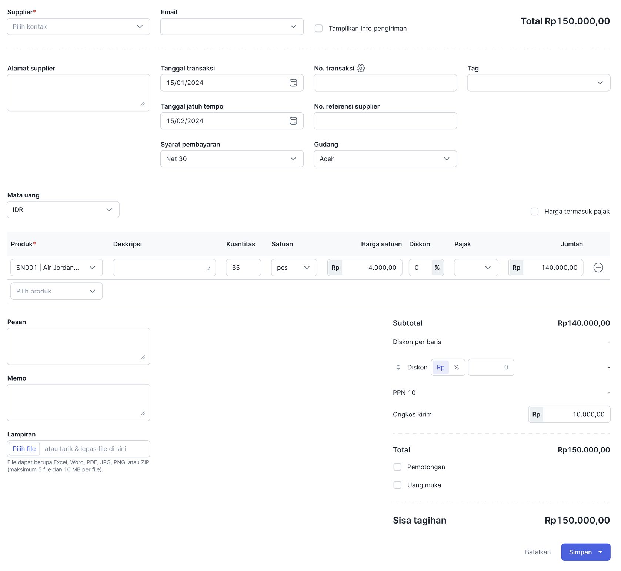Open the Satuan pcs dropdown
Screen dimensions: 621x571
[294, 268]
